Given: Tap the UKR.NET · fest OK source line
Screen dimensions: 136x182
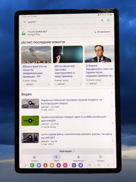Looking at the screenshot, I should point(49,141).
